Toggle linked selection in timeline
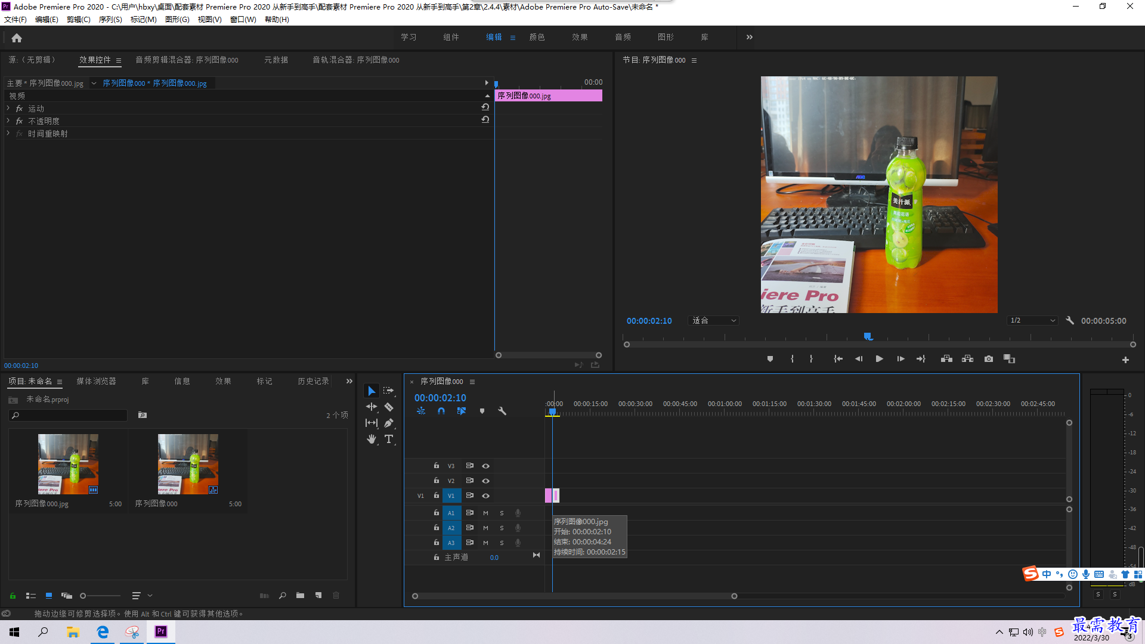 click(x=462, y=411)
